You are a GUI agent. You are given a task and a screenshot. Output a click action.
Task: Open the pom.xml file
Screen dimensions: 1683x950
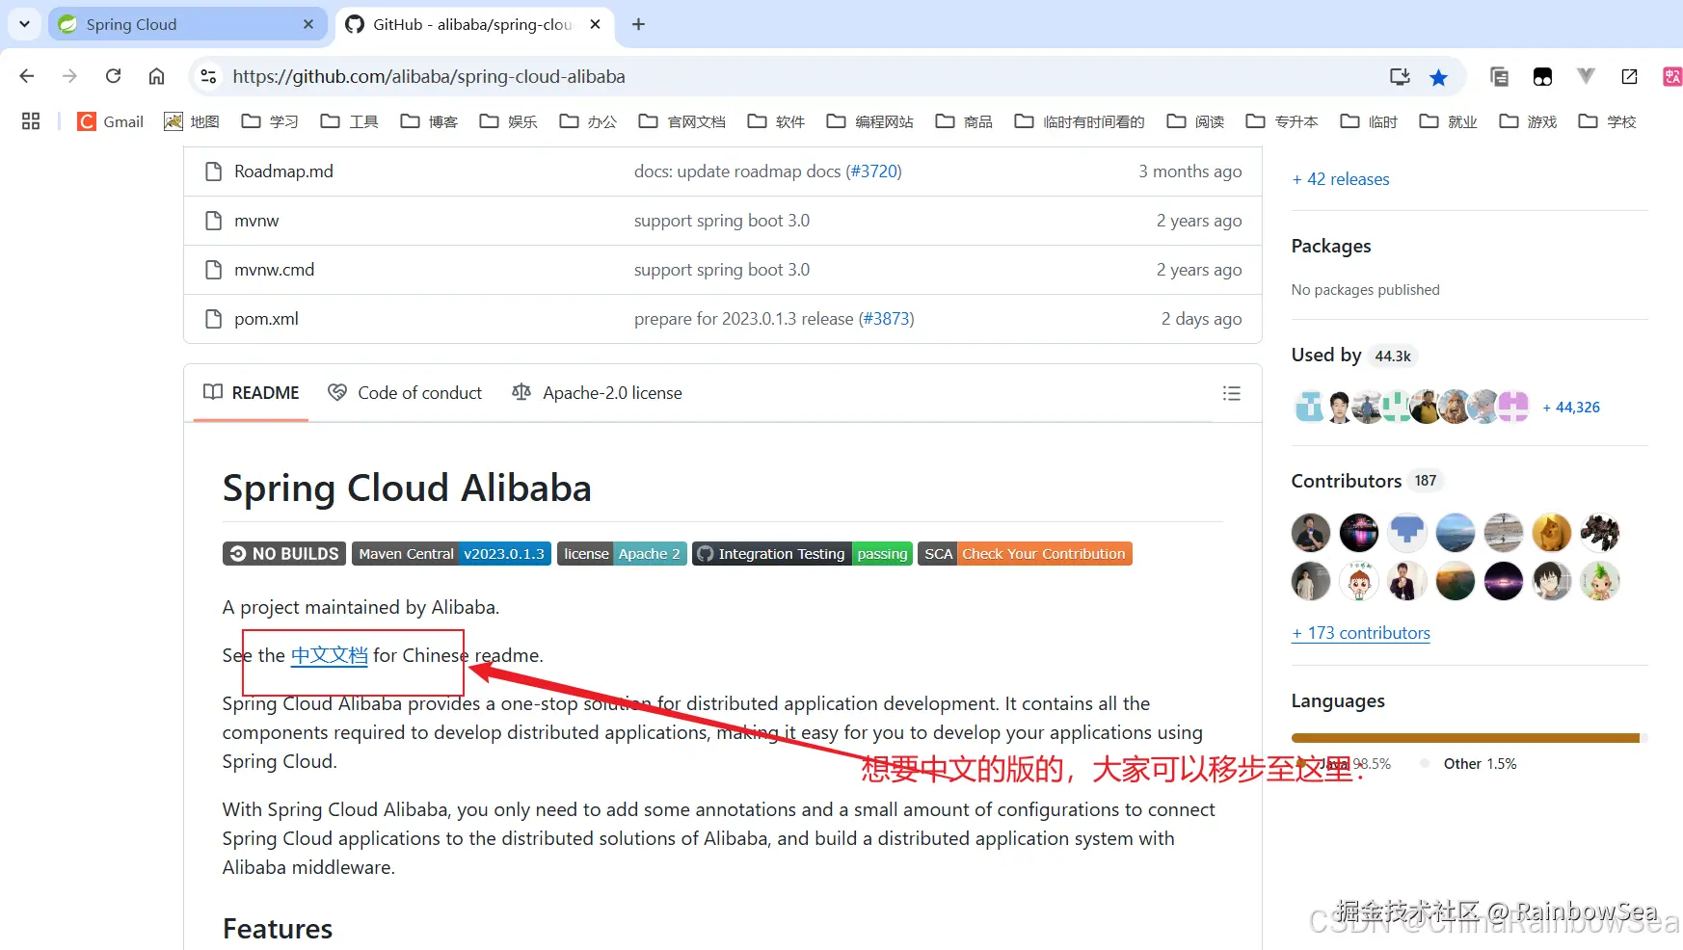pos(266,319)
